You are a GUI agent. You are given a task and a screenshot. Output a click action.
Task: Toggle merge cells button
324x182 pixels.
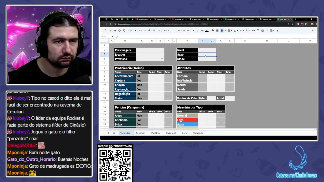(222, 31)
